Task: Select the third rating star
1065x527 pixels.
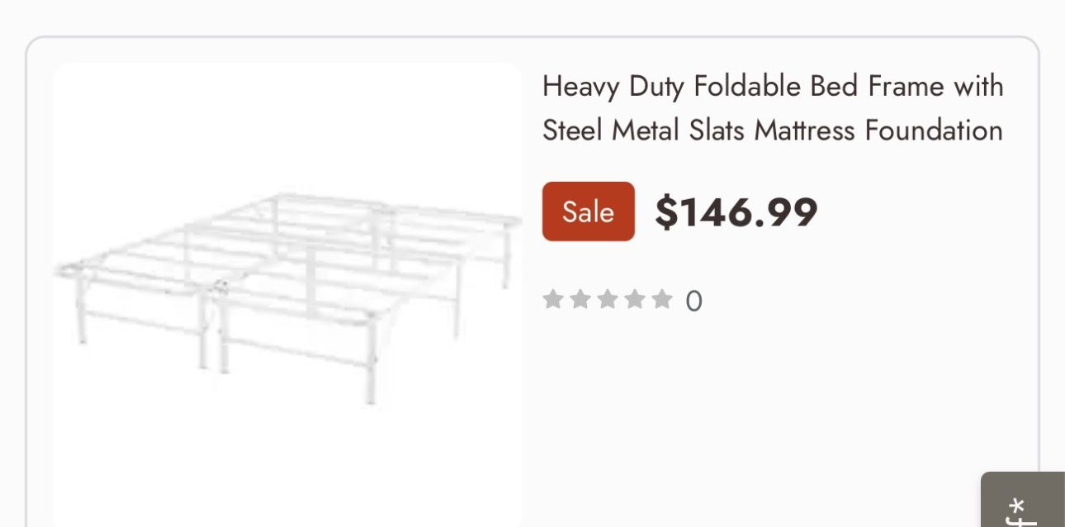Action: click(608, 300)
